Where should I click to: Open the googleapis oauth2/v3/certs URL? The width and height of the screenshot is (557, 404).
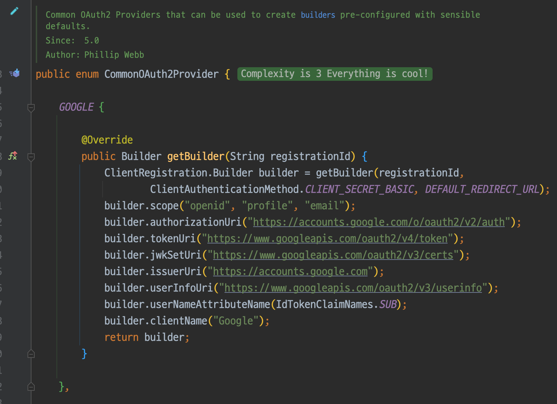click(x=333, y=255)
